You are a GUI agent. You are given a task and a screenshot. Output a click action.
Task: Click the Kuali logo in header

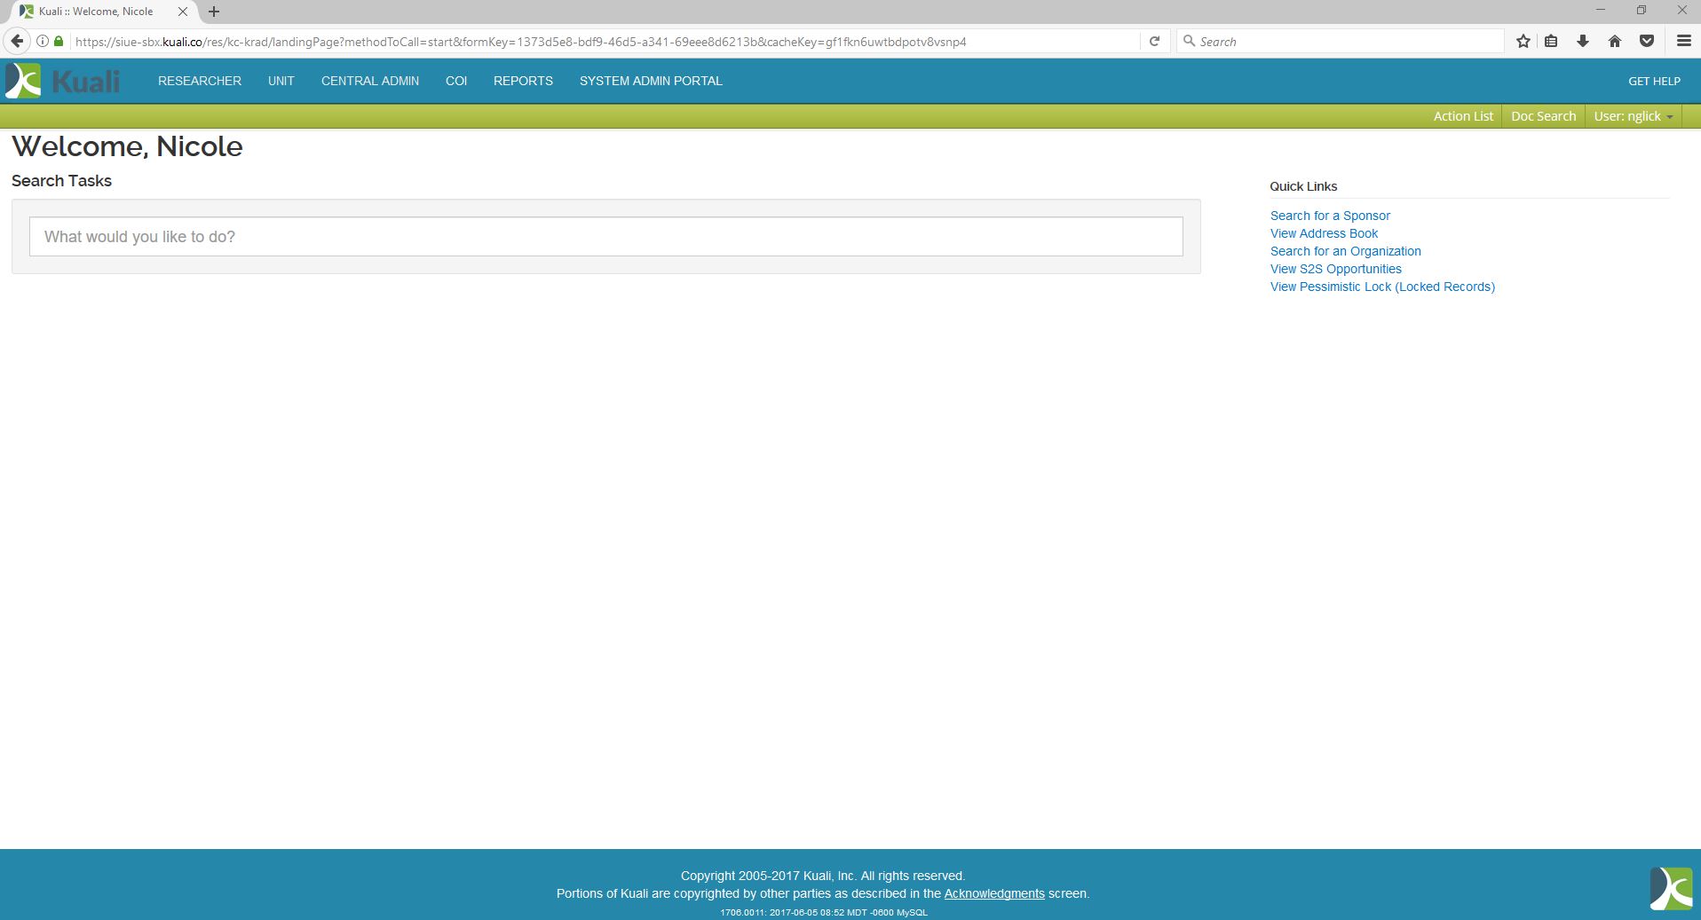62,81
